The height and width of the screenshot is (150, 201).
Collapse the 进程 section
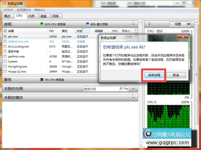pos(133,24)
